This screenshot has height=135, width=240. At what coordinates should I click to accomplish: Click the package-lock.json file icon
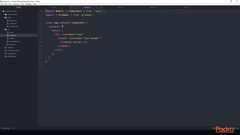tap(6, 50)
